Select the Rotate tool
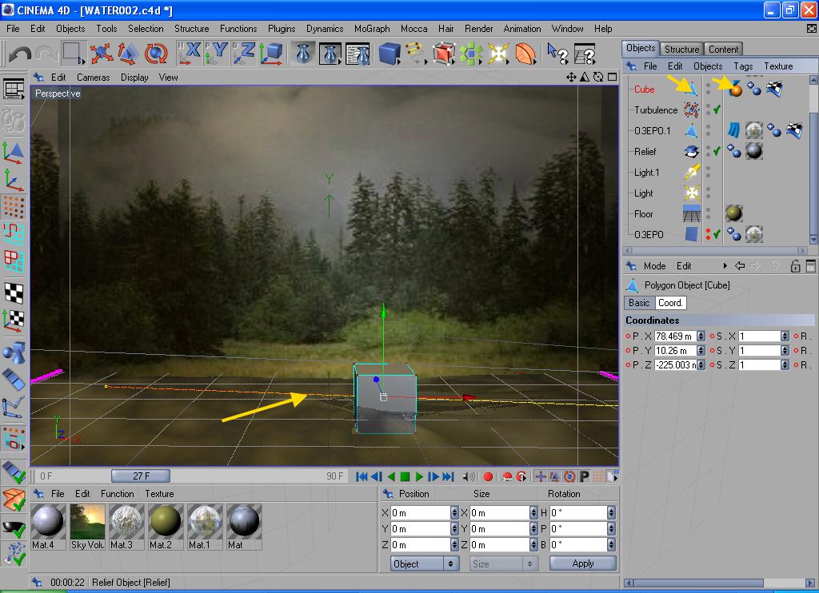The image size is (819, 593). pyautogui.click(x=156, y=54)
